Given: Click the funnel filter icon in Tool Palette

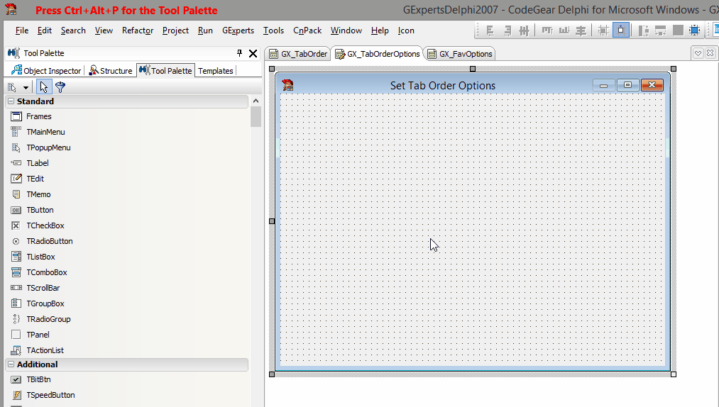Looking at the screenshot, I should click(x=60, y=87).
